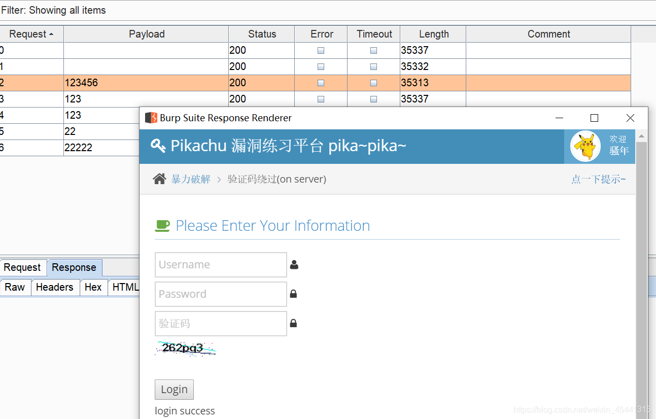Toggle Error checkbox in payload 123456 row
656x419 pixels.
point(321,83)
